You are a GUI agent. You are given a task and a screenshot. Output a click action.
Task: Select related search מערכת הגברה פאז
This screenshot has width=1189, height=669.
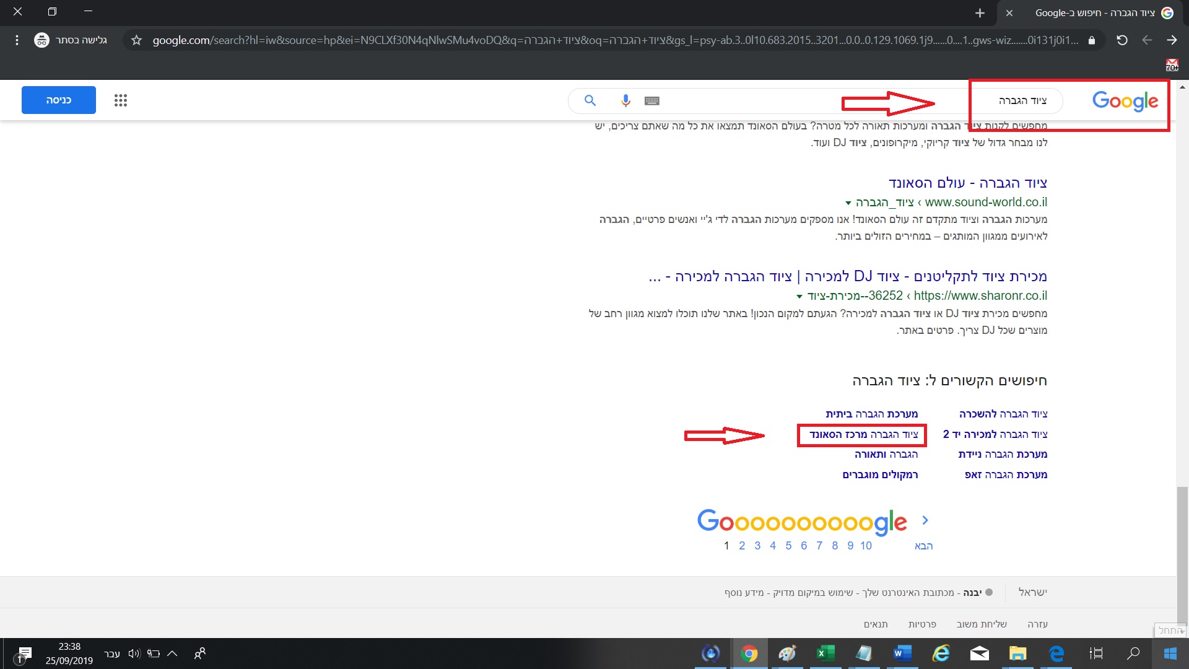[x=1006, y=475]
